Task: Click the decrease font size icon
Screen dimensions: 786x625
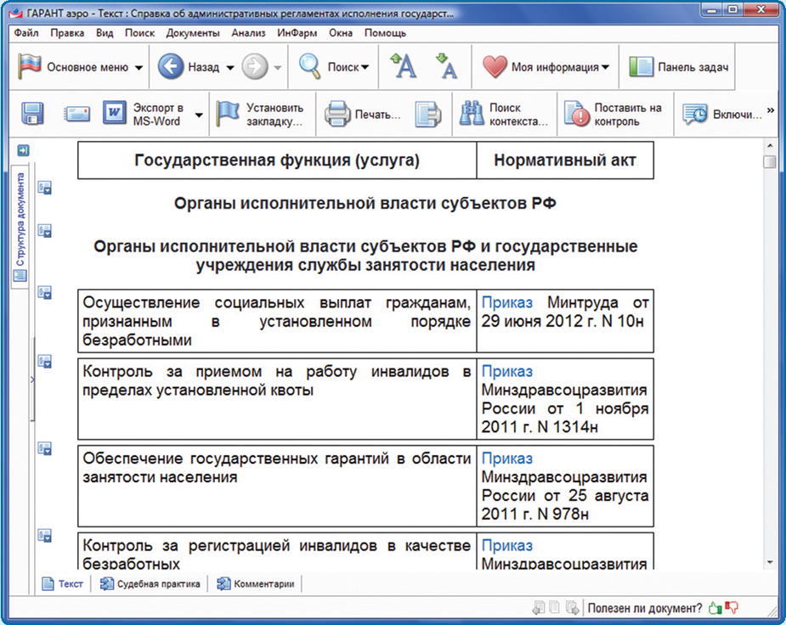Action: [x=446, y=67]
